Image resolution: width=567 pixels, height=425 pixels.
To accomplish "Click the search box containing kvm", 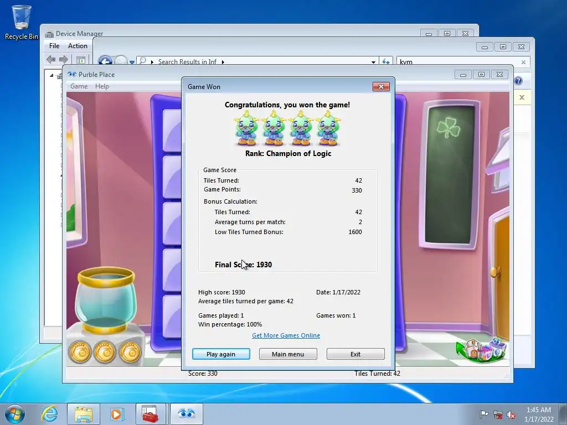I will [x=463, y=62].
